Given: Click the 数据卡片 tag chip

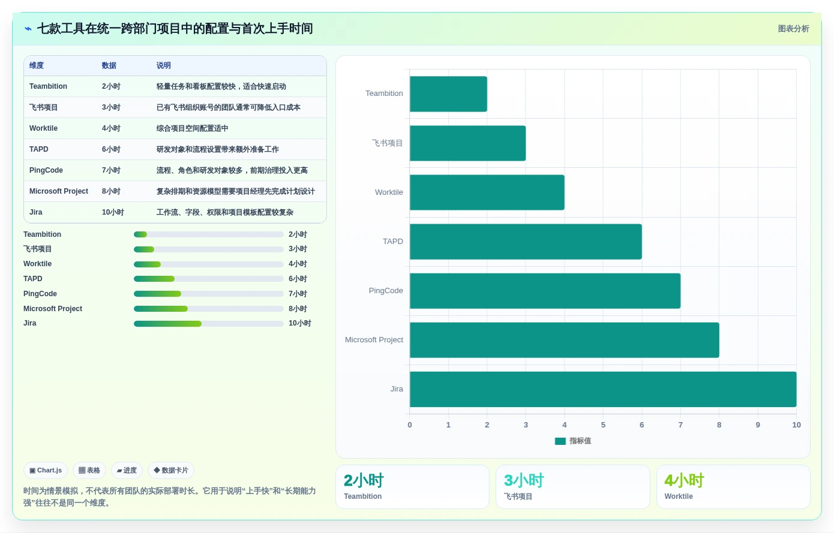Looking at the screenshot, I should (x=171, y=471).
